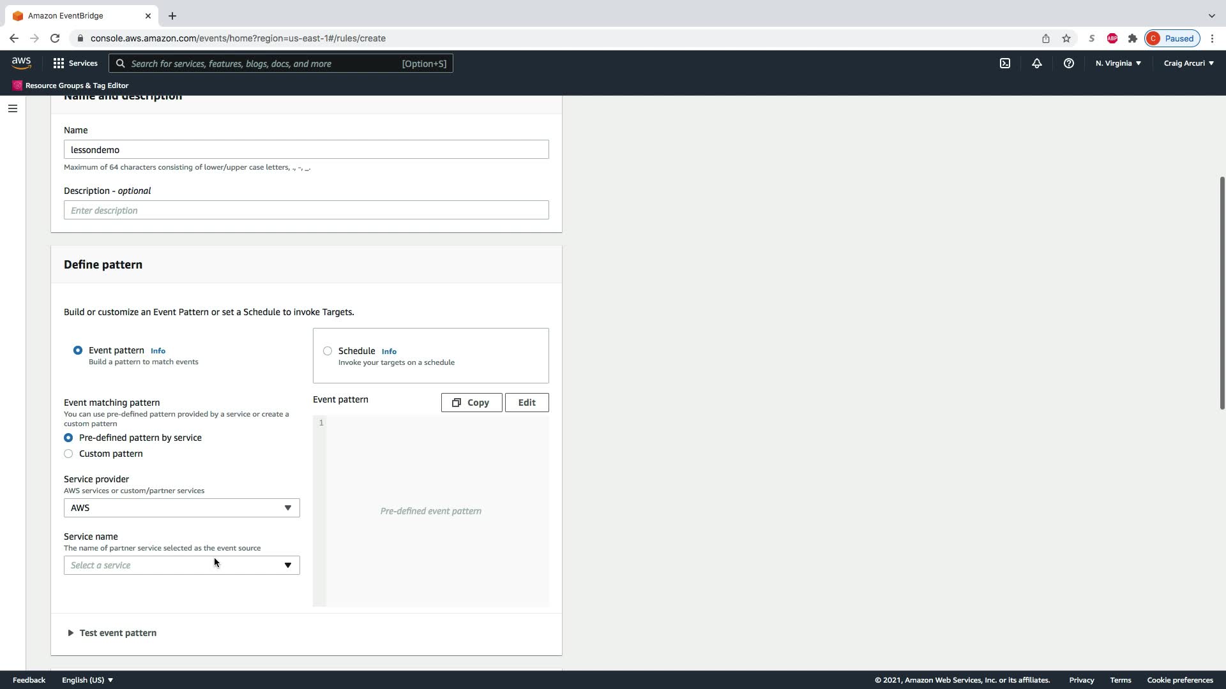This screenshot has width=1226, height=689.
Task: Select the Schedule radio option
Action: [x=328, y=351]
